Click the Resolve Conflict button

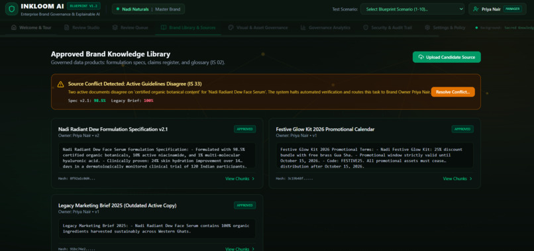tap(453, 92)
